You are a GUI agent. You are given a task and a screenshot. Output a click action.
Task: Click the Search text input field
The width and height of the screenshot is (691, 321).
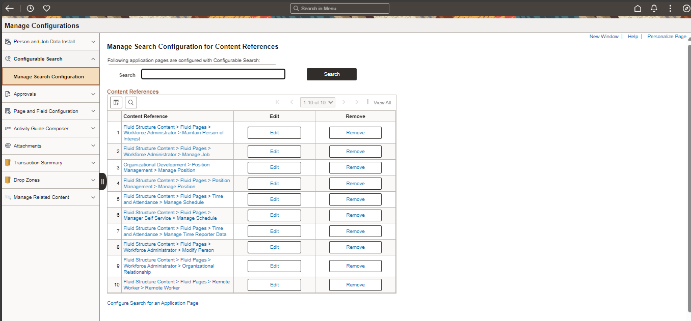point(213,74)
